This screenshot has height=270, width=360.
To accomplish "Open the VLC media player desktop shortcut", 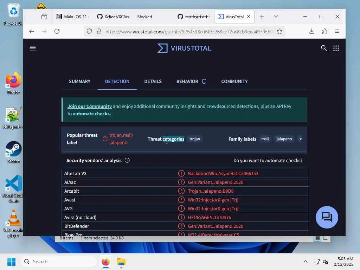I will coord(13,223).
